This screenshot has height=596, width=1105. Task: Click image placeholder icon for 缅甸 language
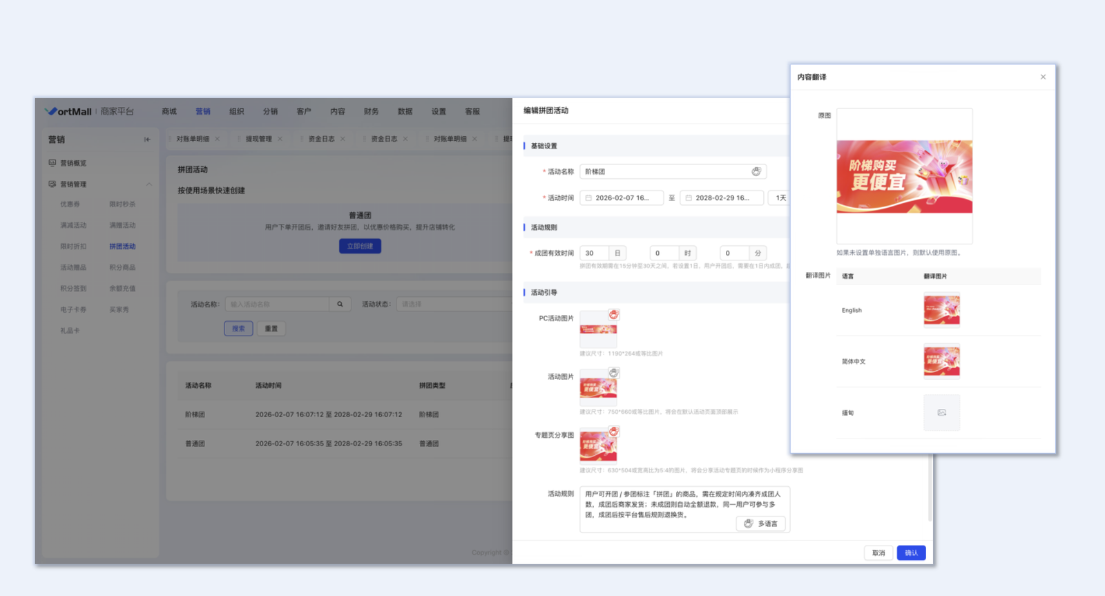[x=941, y=413]
